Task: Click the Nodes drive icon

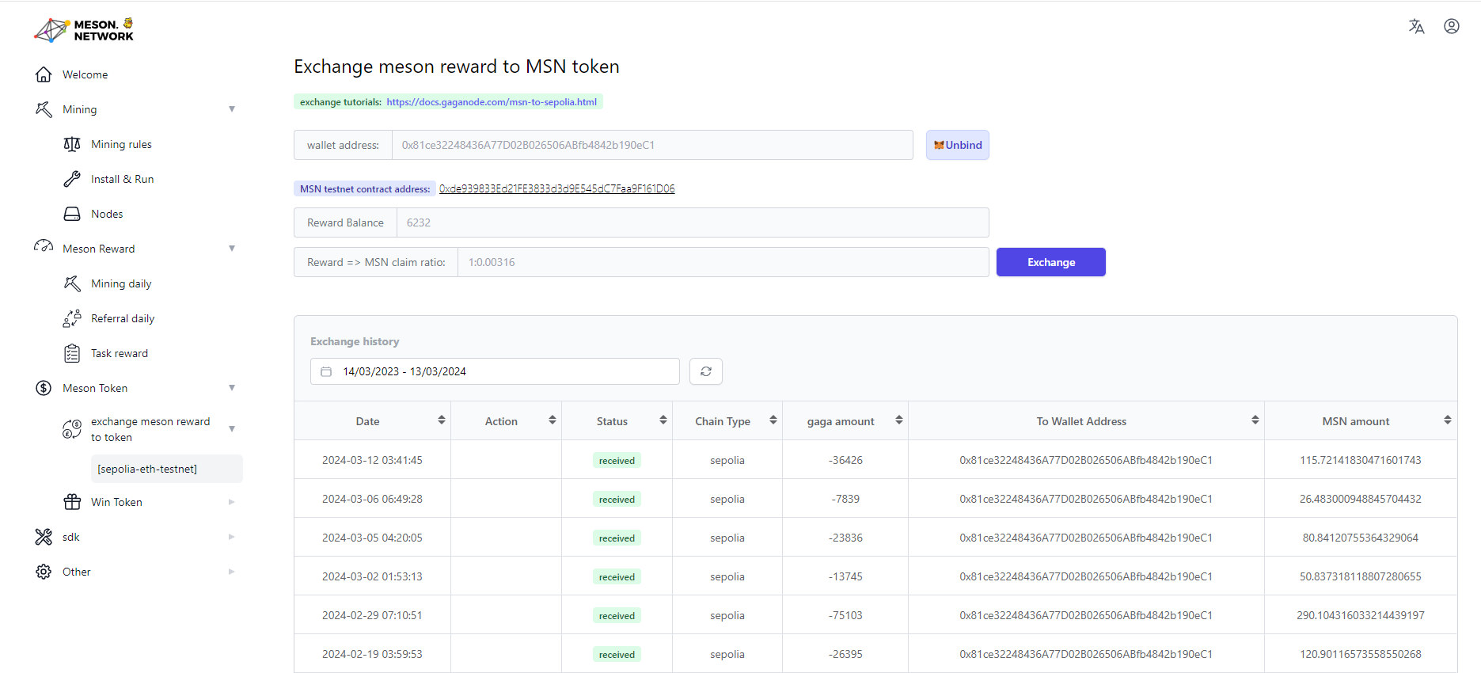Action: point(72,214)
